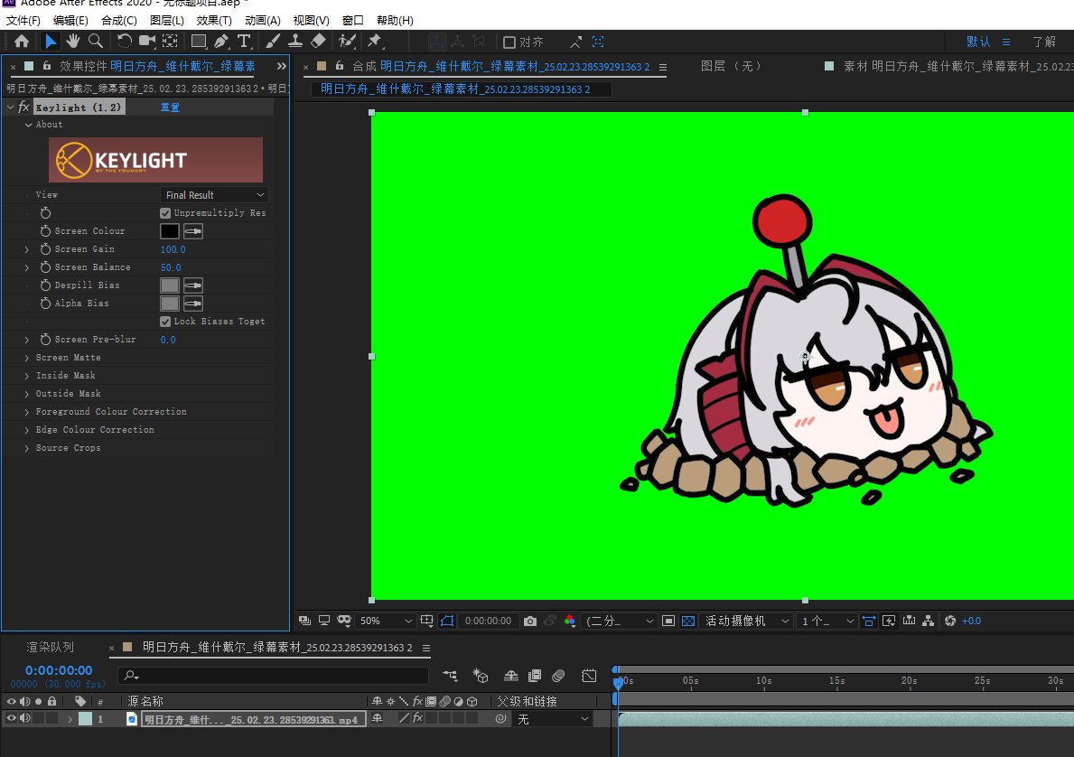This screenshot has width=1074, height=757.
Task: Toggle the Lock Biases Together checkbox
Action: coord(165,322)
